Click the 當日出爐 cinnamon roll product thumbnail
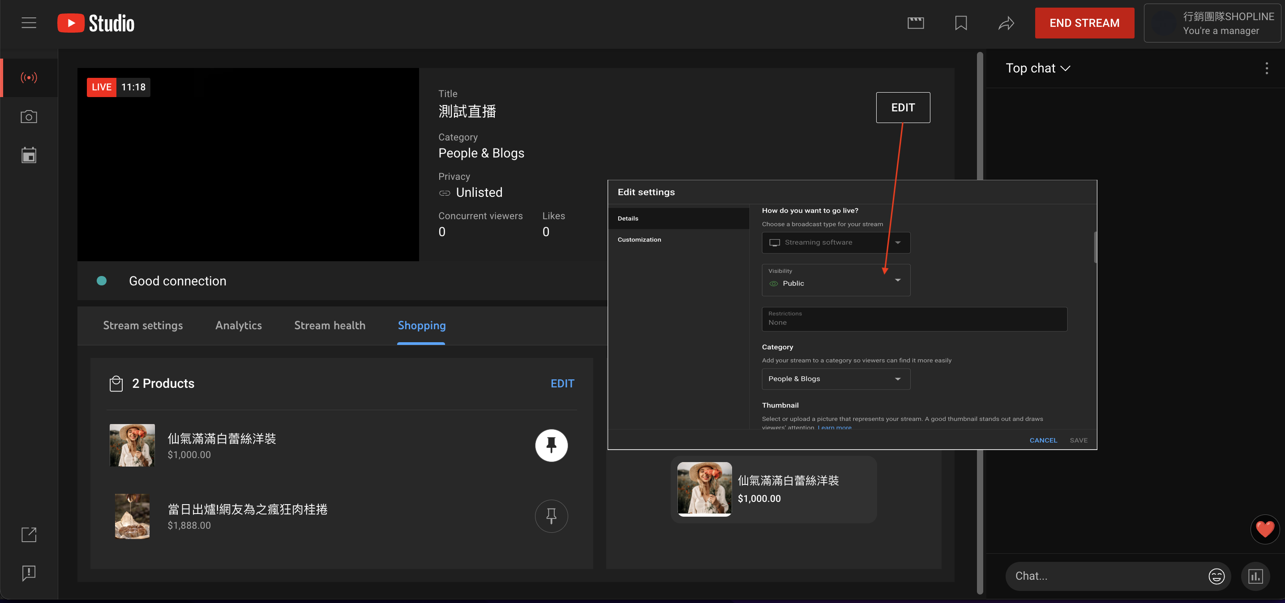Image resolution: width=1285 pixels, height=603 pixels. coord(132,516)
